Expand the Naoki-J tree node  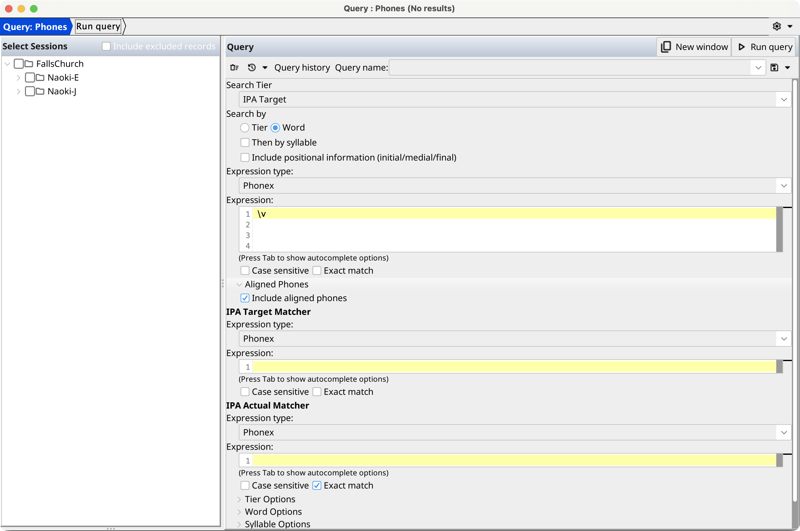[x=18, y=91]
